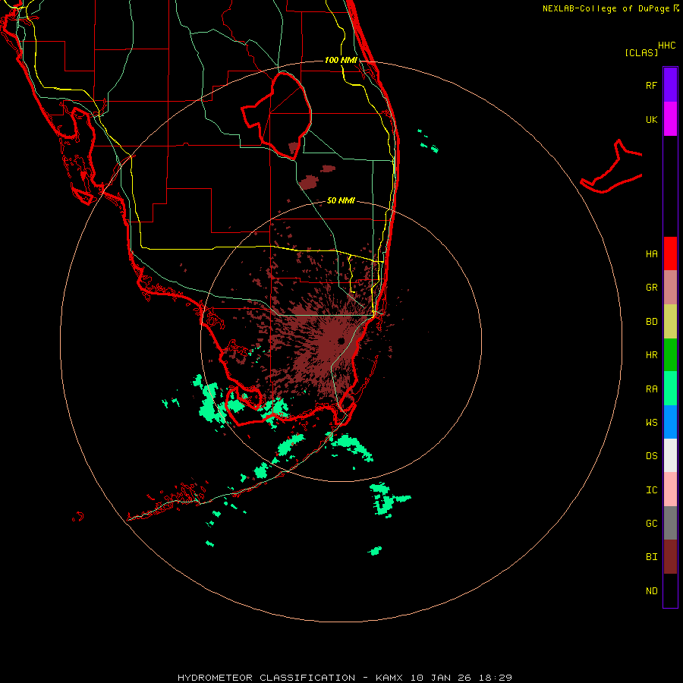The width and height of the screenshot is (683, 683).
Task: Click the "GR" legend label
Action: pos(651,288)
